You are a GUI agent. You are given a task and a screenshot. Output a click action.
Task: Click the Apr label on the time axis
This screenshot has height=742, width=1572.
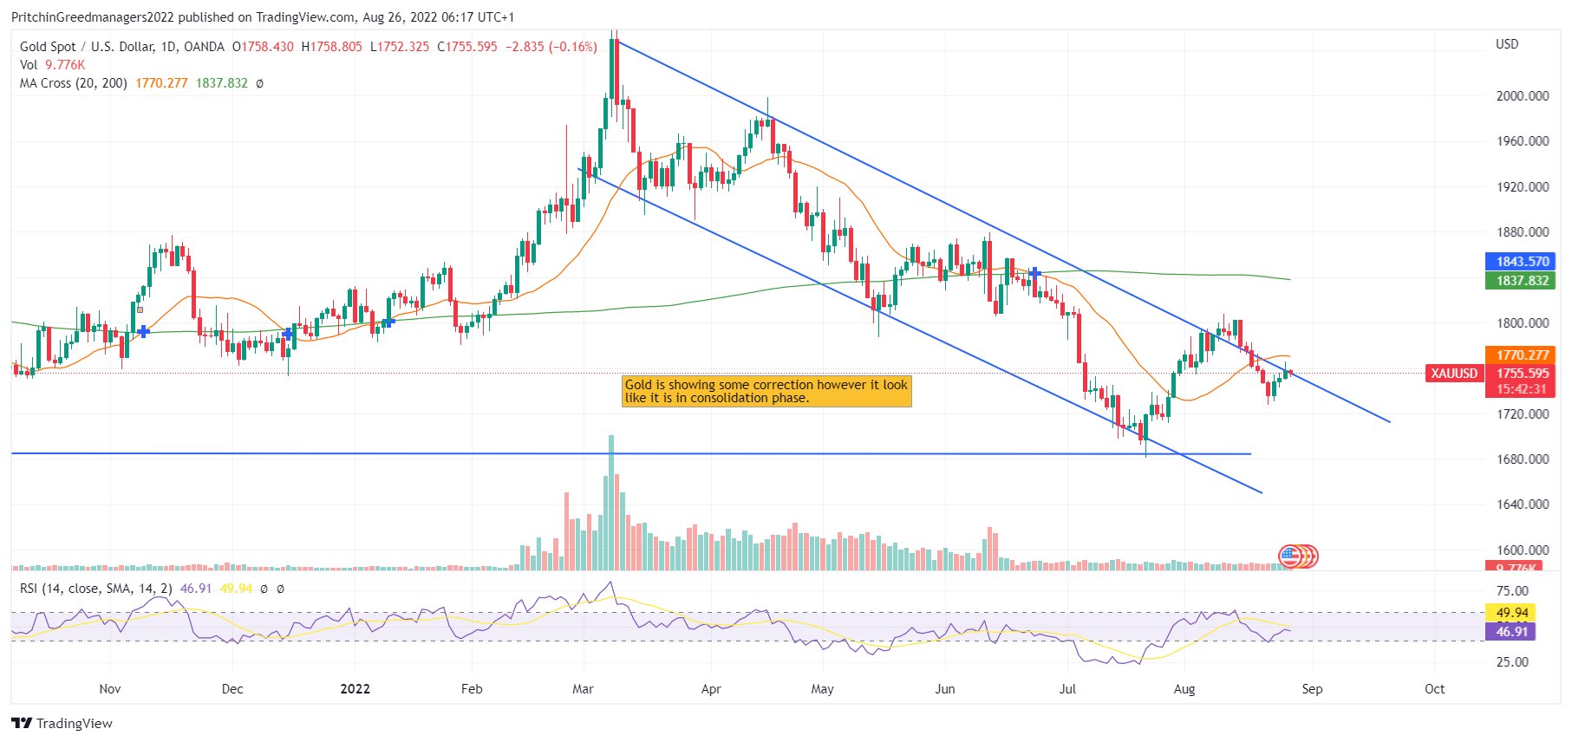711,689
